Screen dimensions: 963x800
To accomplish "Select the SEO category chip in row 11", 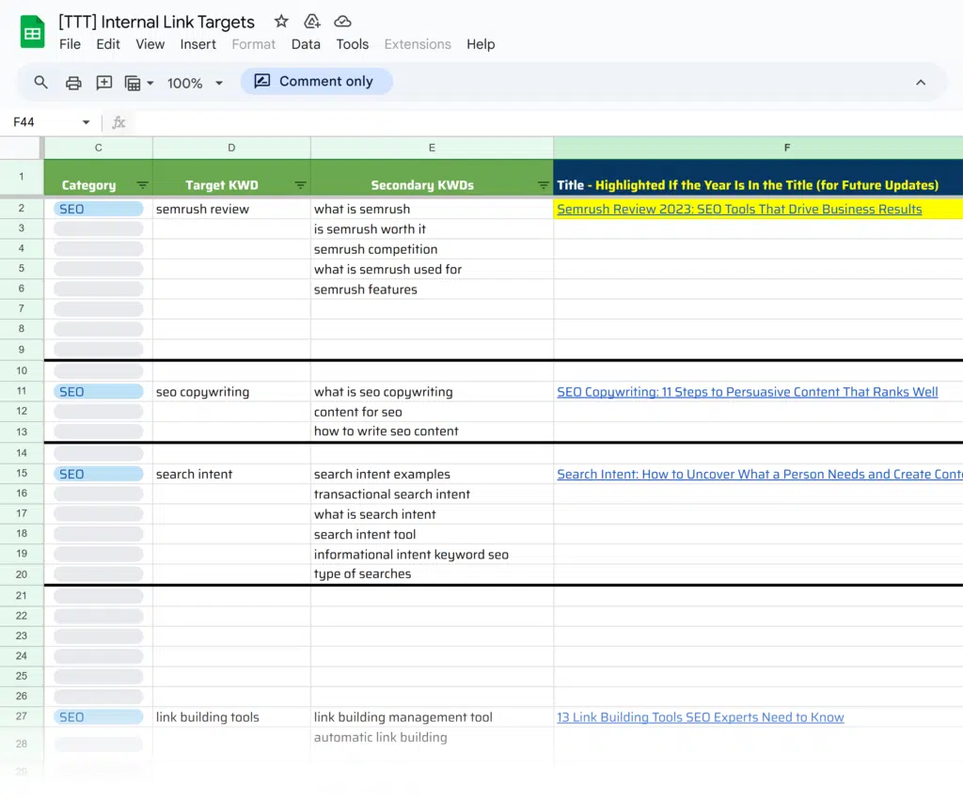I will (x=98, y=392).
